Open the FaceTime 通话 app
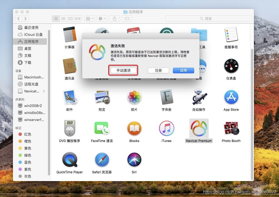The height and width of the screenshot is (197, 279). [x=102, y=128]
